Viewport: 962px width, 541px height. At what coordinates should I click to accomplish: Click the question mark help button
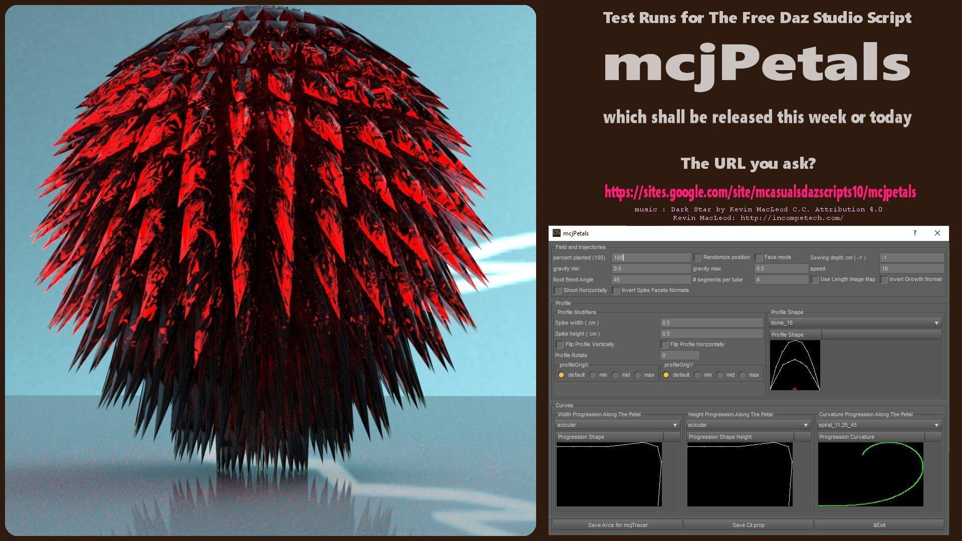tap(915, 233)
